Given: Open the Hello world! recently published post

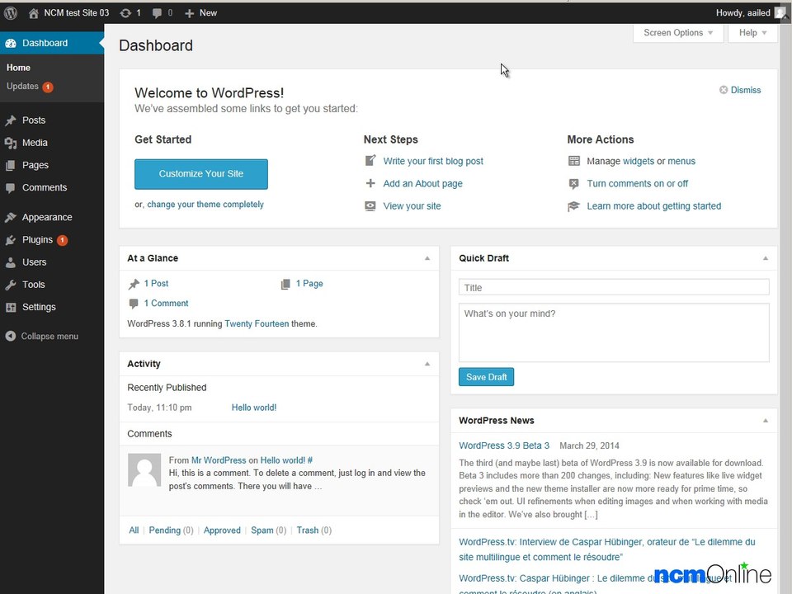Looking at the screenshot, I should (253, 408).
